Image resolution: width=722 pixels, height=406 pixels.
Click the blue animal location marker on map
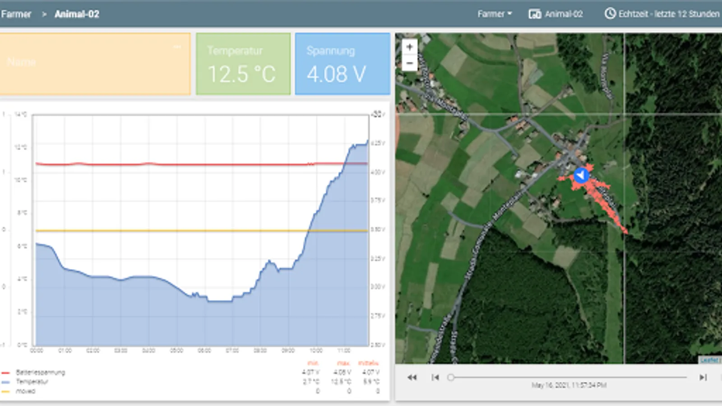point(581,175)
